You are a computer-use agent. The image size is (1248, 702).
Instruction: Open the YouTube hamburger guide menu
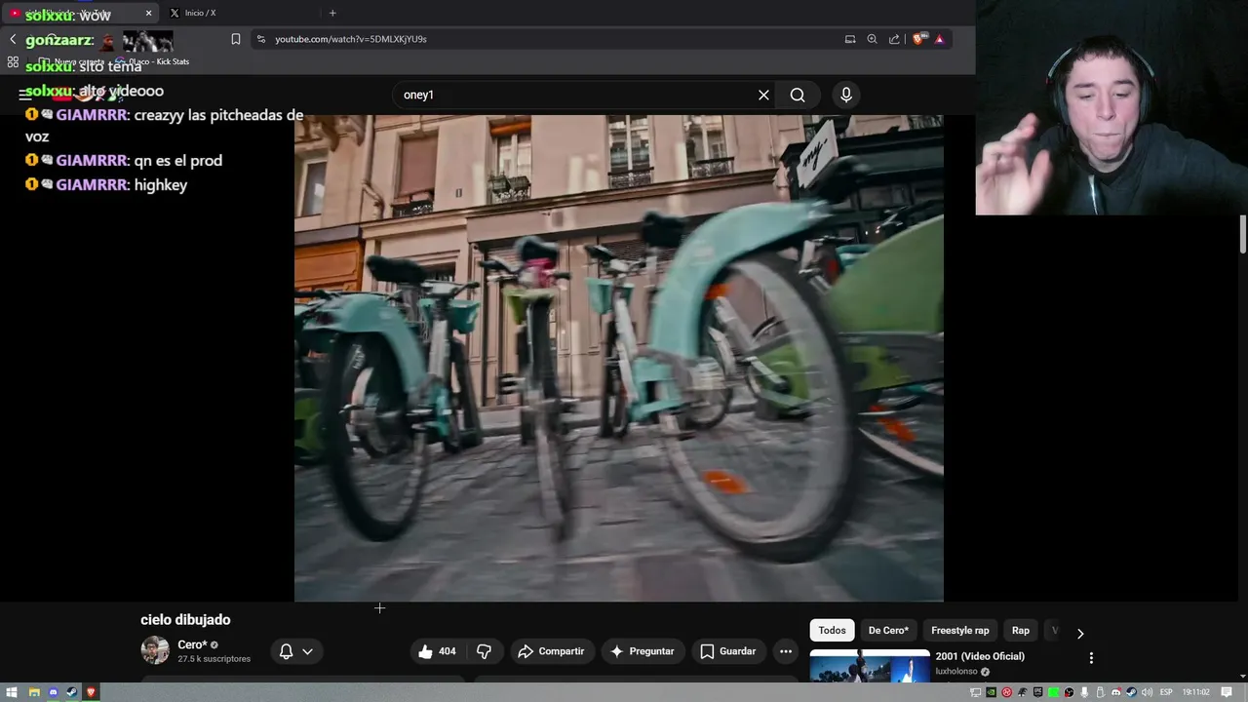25,95
